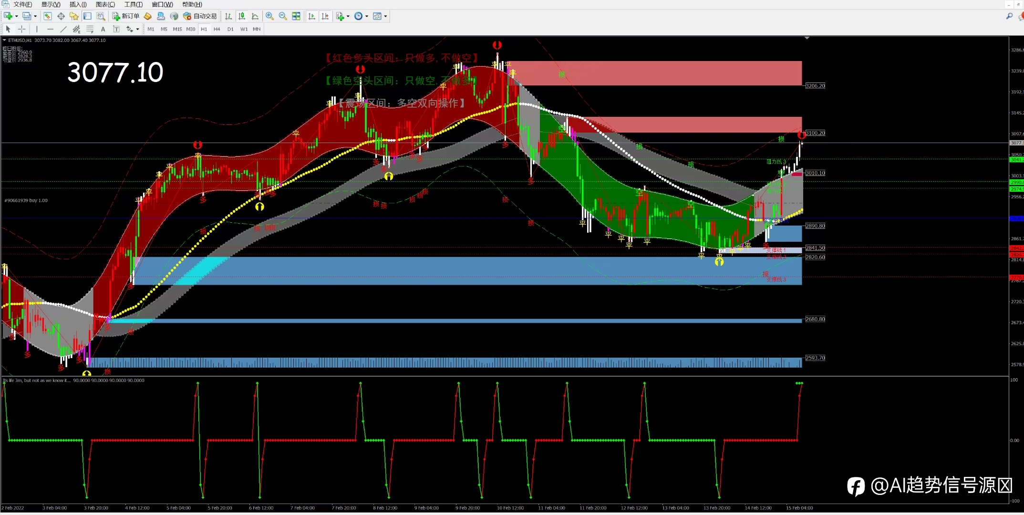This screenshot has width=1024, height=515.
Task: Switch to MN timeframe
Action: [257, 29]
